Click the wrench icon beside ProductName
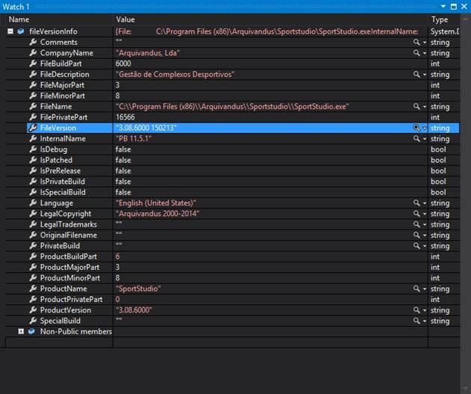This screenshot has height=394, width=471. tap(33, 289)
